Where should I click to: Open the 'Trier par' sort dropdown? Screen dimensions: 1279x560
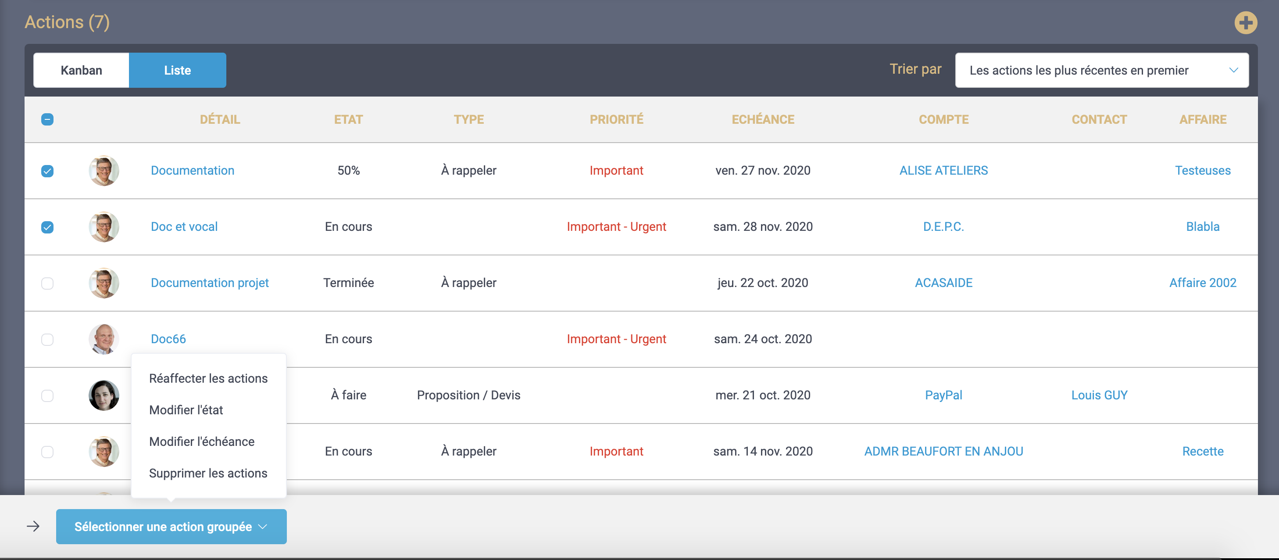[1101, 70]
